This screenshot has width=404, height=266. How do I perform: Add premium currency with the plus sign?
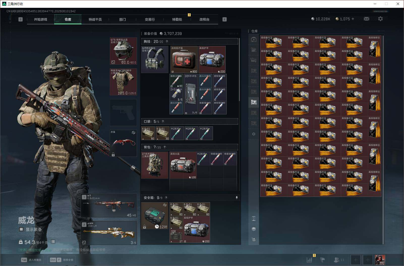click(353, 19)
